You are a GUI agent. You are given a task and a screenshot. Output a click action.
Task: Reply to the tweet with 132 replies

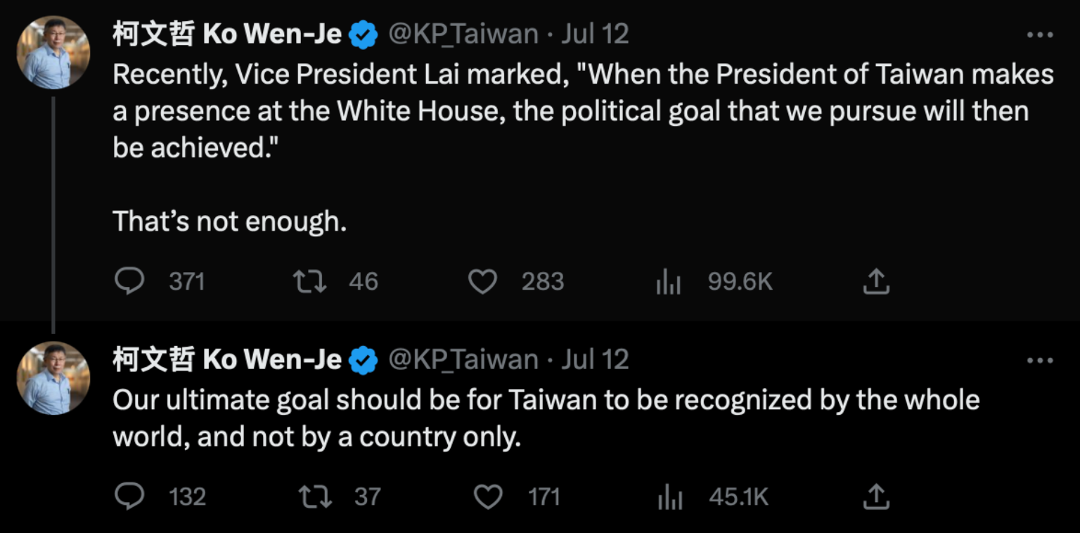(x=129, y=497)
